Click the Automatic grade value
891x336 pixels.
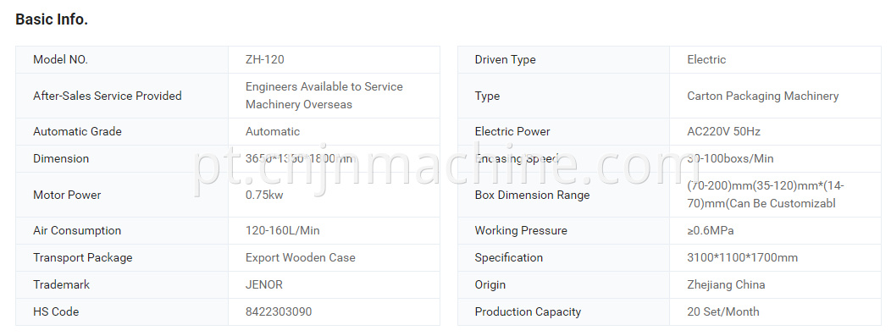[x=272, y=132]
